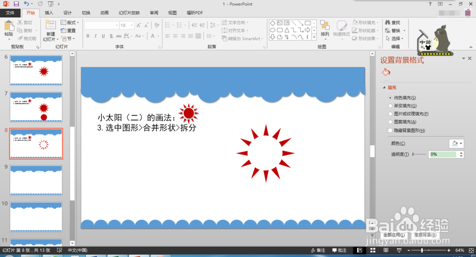Open the Slide Show ribbon tab
The image size is (476, 257).
tap(129, 13)
